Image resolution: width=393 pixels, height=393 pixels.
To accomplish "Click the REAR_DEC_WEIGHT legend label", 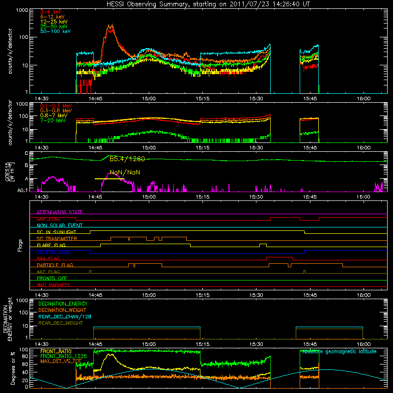I will click(60, 323).
